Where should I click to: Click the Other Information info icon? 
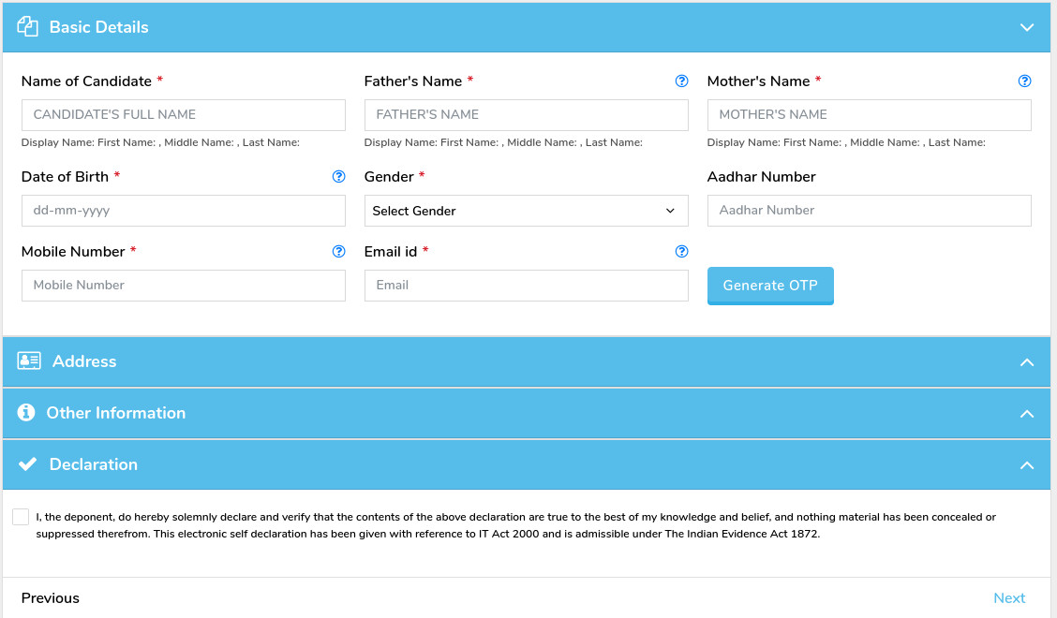pyautogui.click(x=26, y=413)
